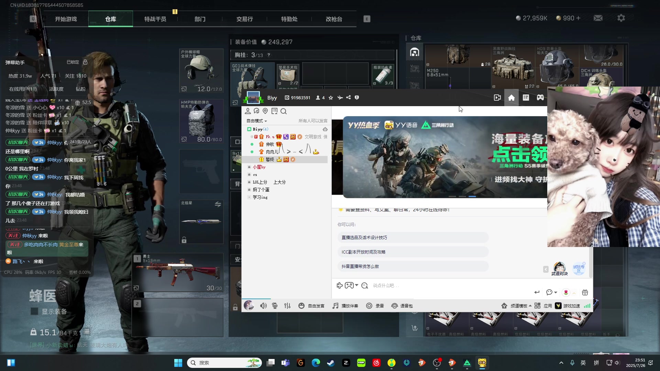The height and width of the screenshot is (371, 660).
Task: Open the YY channel list panel icon
Action: pos(526,98)
